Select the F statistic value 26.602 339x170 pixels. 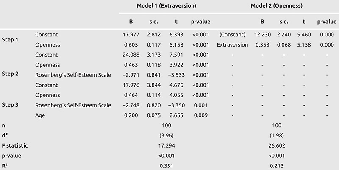277,146
